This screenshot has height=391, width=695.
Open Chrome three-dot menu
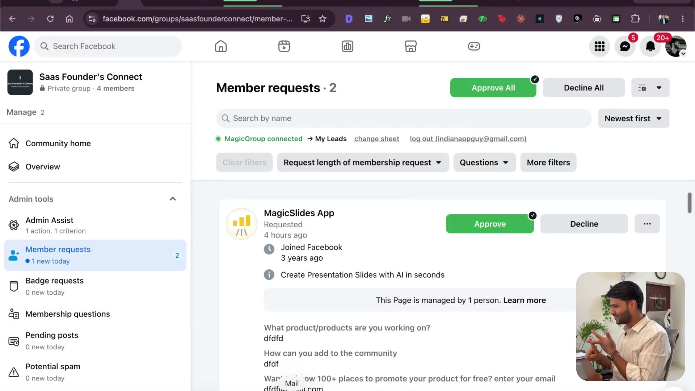683,19
